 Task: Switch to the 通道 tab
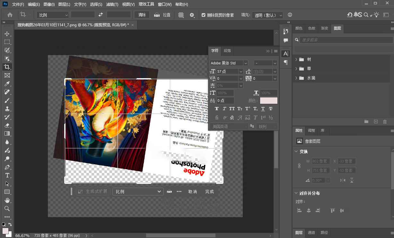[x=311, y=233]
